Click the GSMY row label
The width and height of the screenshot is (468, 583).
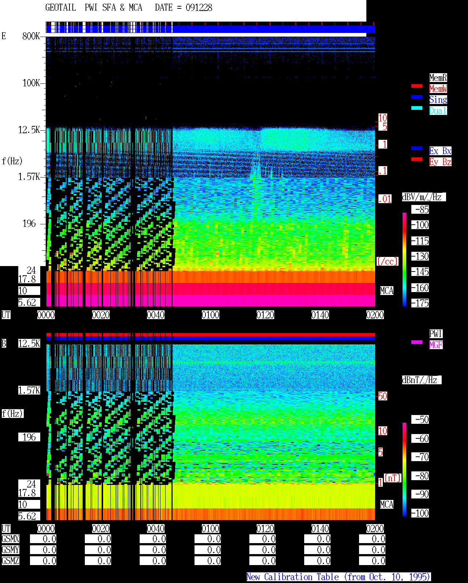[x=11, y=550]
